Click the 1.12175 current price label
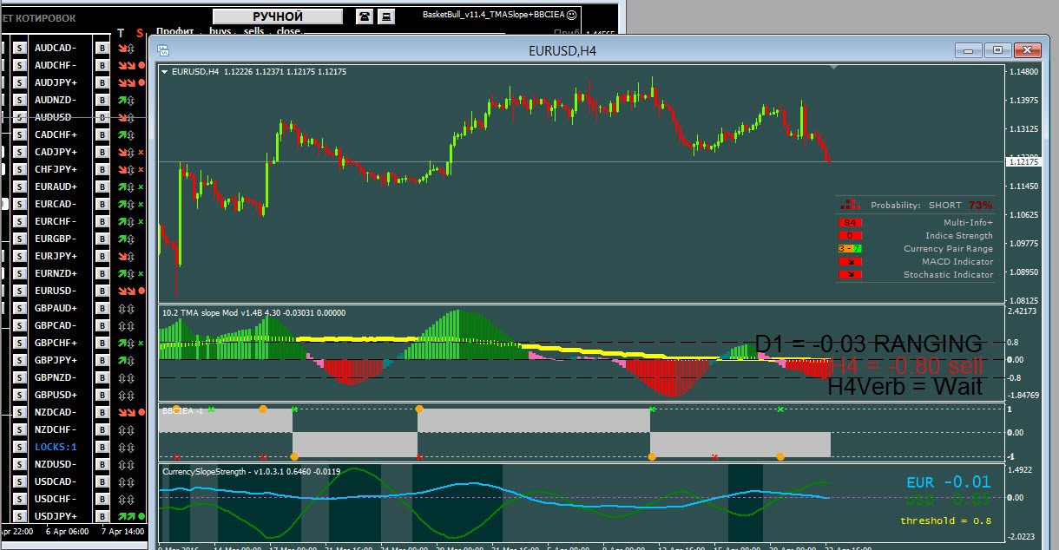Viewport: 1059px width, 550px height. [x=1024, y=162]
